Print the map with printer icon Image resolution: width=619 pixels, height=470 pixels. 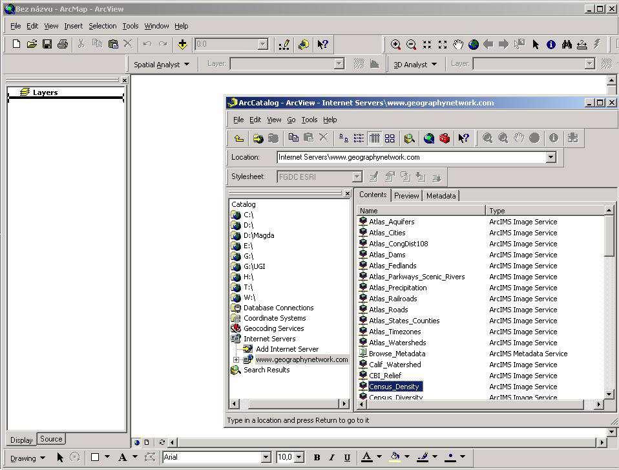pos(63,44)
